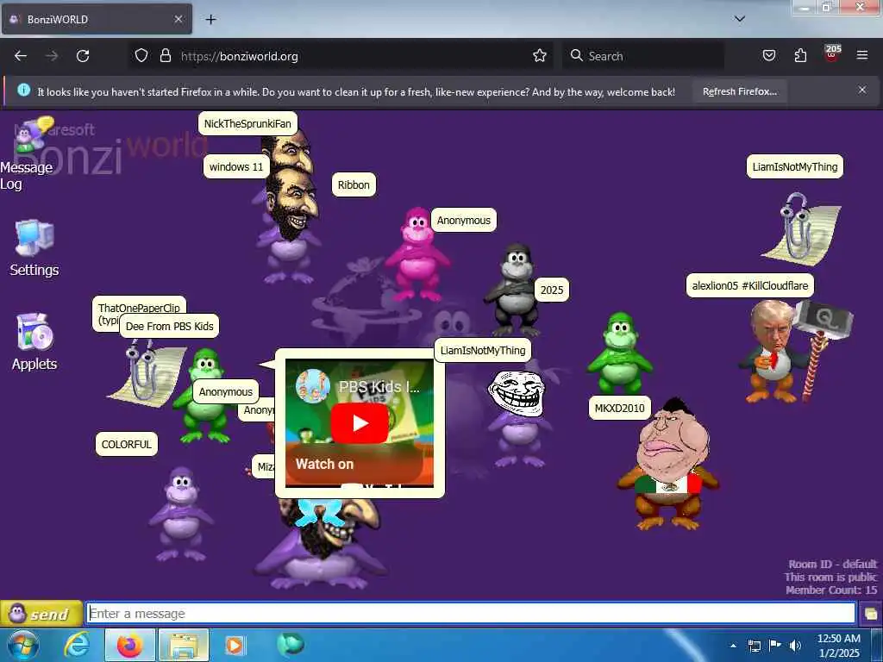Image resolution: width=883 pixels, height=662 pixels.
Task: Open Save to Pocket icon
Action: point(768,56)
